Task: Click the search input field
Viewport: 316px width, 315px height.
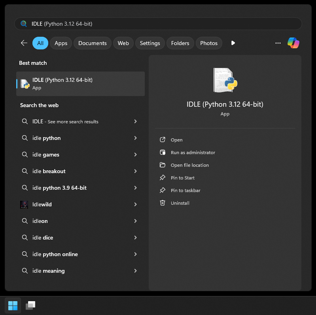Action: pyautogui.click(x=158, y=24)
